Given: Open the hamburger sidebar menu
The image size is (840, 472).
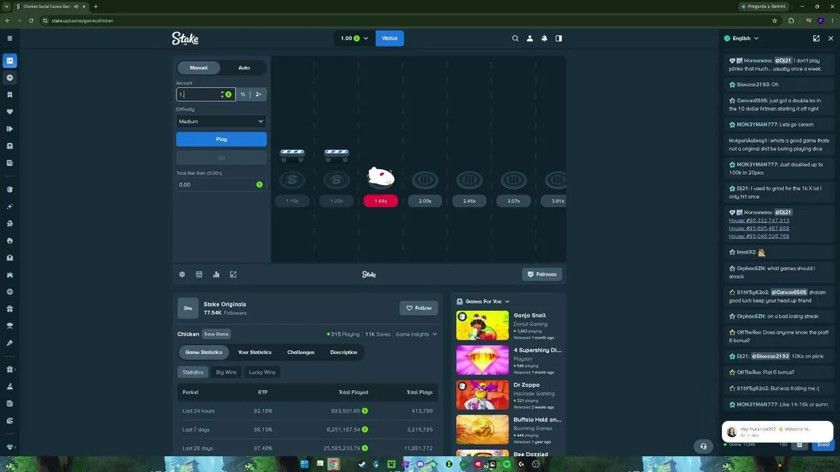Looking at the screenshot, I should 10,38.
